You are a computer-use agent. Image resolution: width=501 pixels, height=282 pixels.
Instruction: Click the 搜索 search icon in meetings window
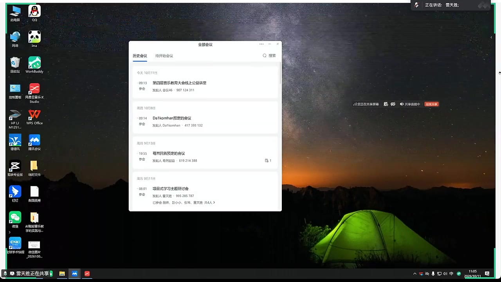pos(269,56)
